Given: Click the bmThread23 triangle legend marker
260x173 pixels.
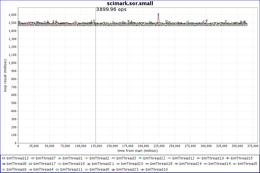Looking at the screenshot, I should [114, 170].
